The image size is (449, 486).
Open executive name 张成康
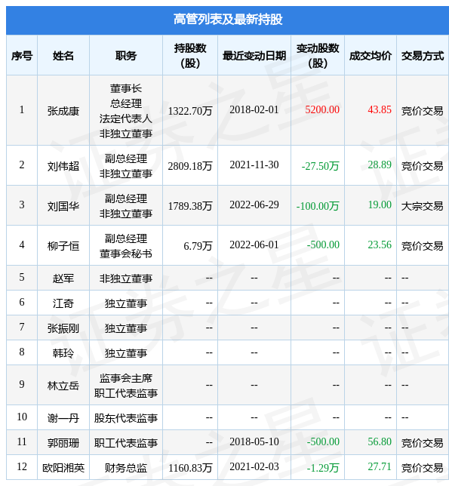click(x=63, y=111)
